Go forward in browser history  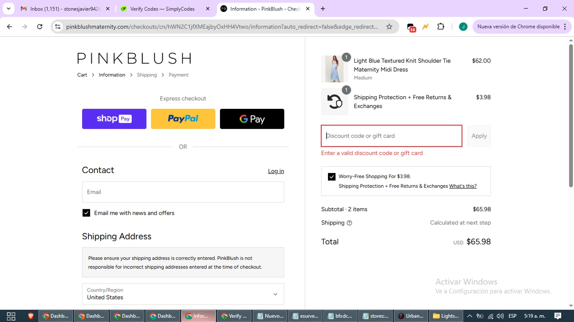[24, 27]
